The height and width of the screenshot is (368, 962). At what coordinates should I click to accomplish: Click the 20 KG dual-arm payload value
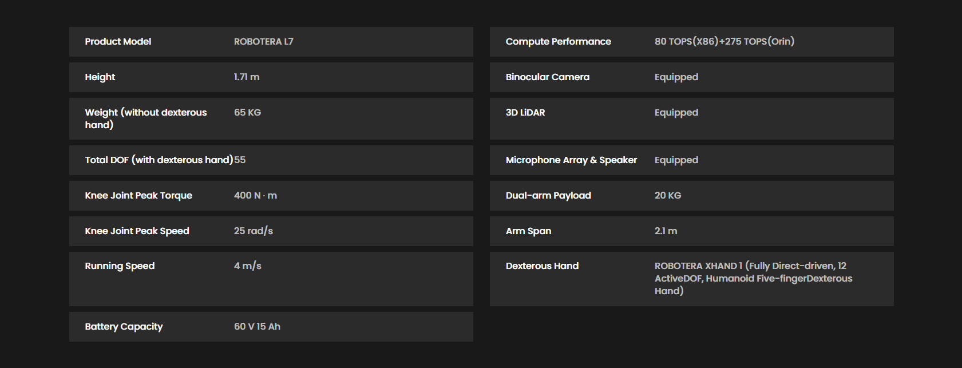[x=668, y=195]
